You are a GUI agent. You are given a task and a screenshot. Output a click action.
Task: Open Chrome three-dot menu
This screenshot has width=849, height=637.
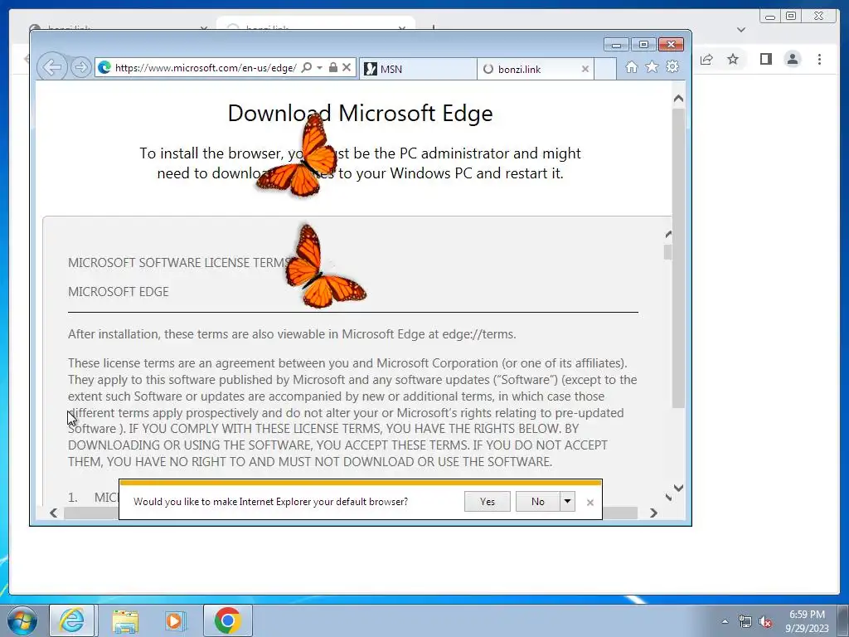coord(819,59)
